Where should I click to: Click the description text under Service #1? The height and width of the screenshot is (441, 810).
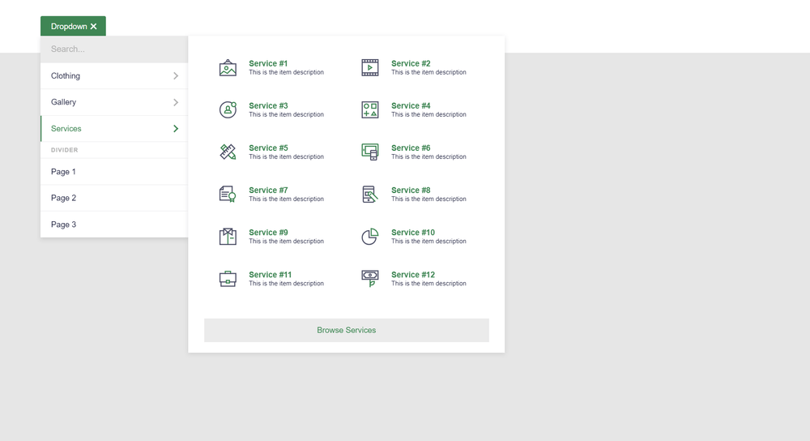point(286,72)
